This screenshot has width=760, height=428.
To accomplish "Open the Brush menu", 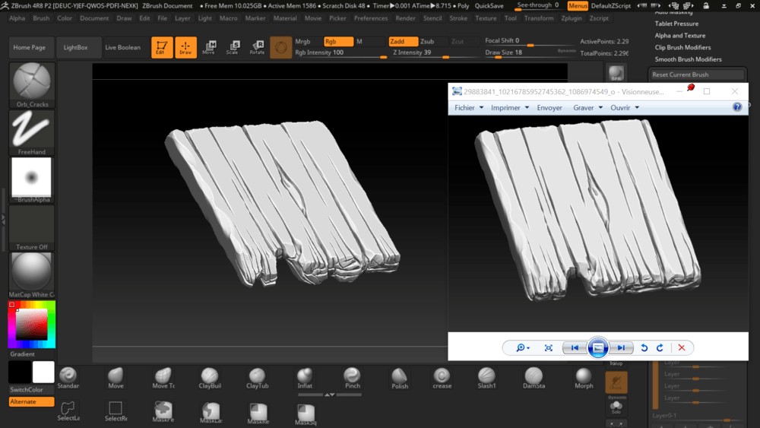I will point(41,18).
